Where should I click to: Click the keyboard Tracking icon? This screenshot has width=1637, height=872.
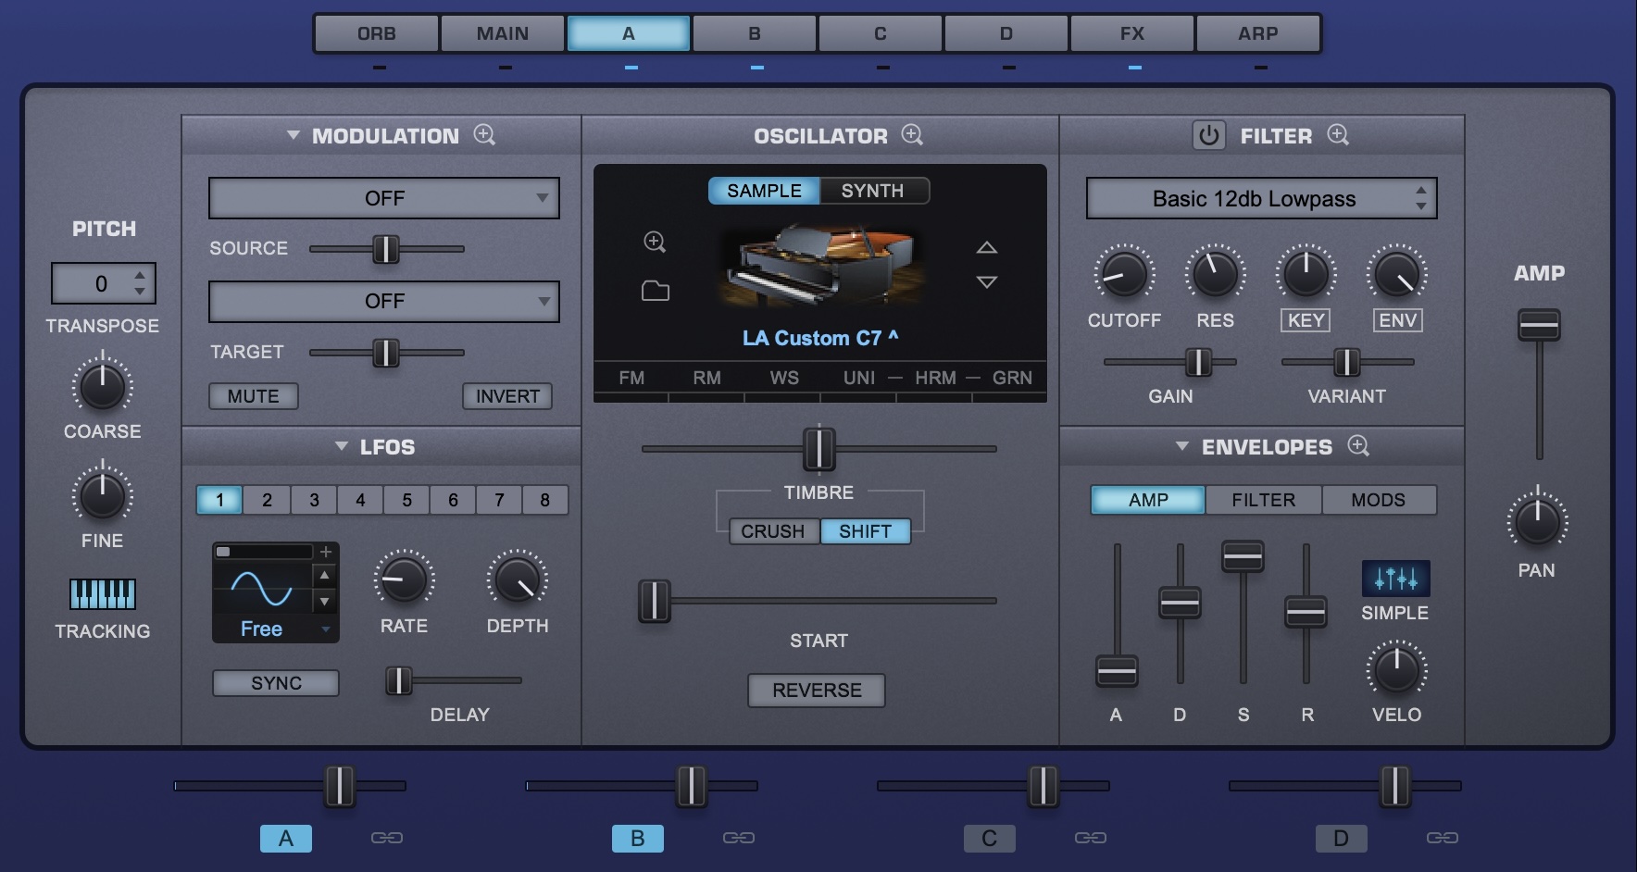tap(103, 593)
